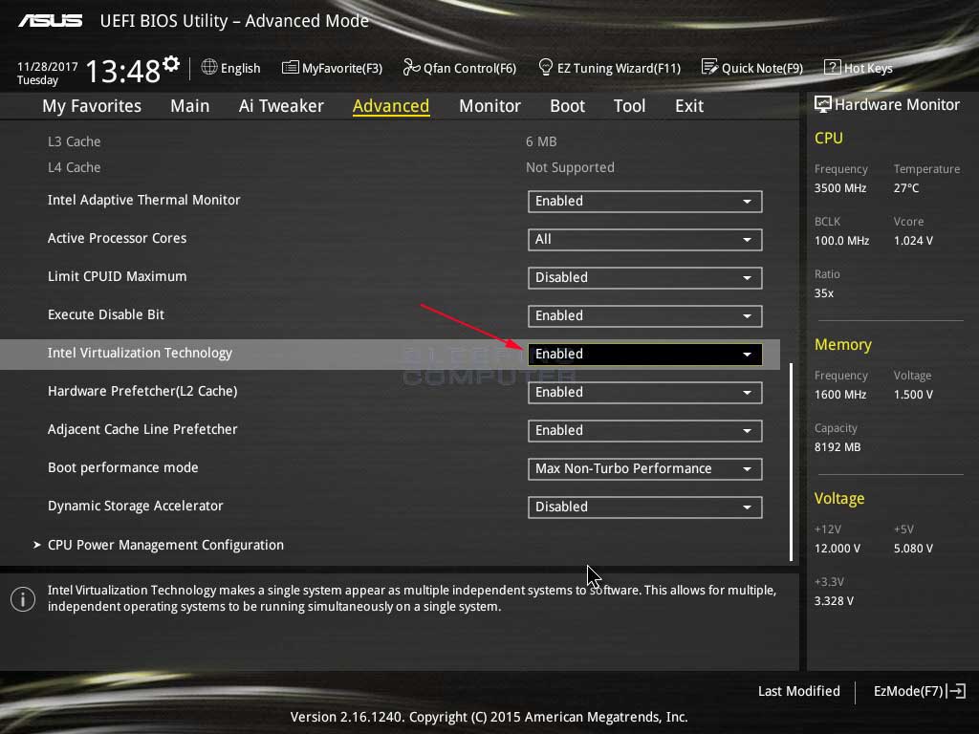Open the Boot performance mode dropdown
This screenshot has height=734, width=979.
pyautogui.click(x=644, y=468)
